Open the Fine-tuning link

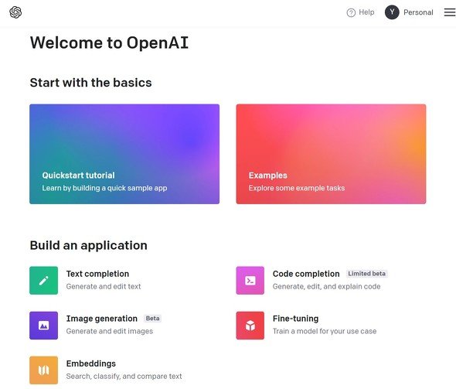click(x=295, y=319)
